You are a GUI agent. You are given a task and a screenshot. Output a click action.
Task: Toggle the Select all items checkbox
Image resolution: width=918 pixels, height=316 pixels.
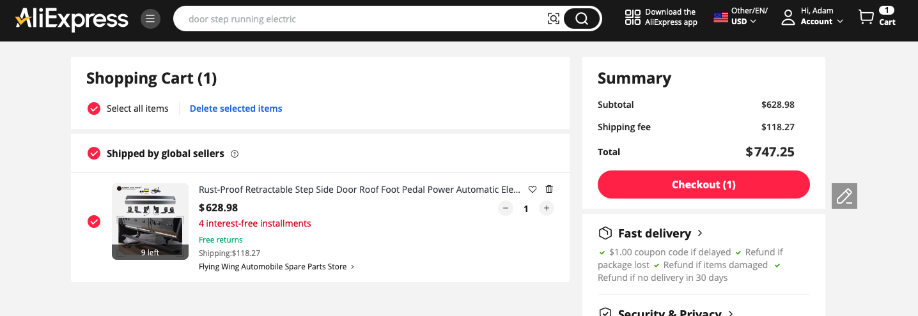tap(94, 109)
